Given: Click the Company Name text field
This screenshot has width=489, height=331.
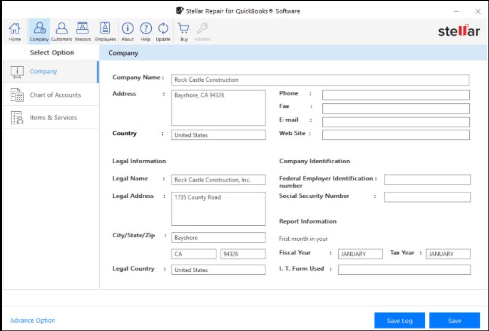Looking at the screenshot, I should (320, 80).
